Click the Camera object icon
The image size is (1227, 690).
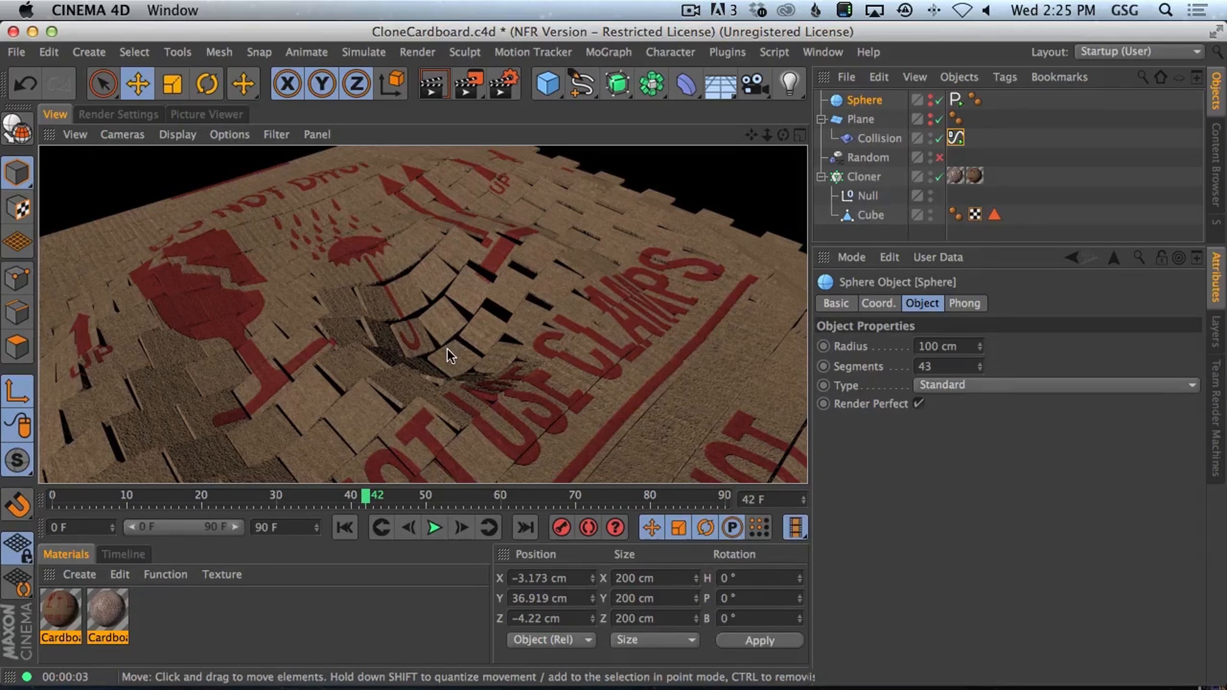(x=754, y=83)
